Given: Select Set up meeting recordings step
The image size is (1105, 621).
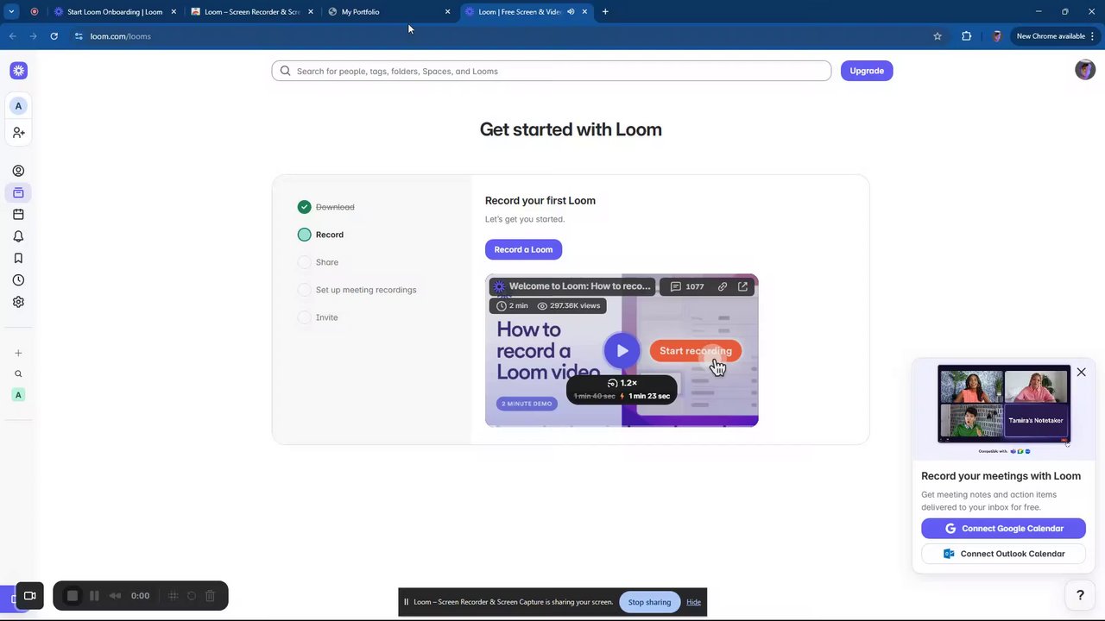Looking at the screenshot, I should pyautogui.click(x=357, y=290).
